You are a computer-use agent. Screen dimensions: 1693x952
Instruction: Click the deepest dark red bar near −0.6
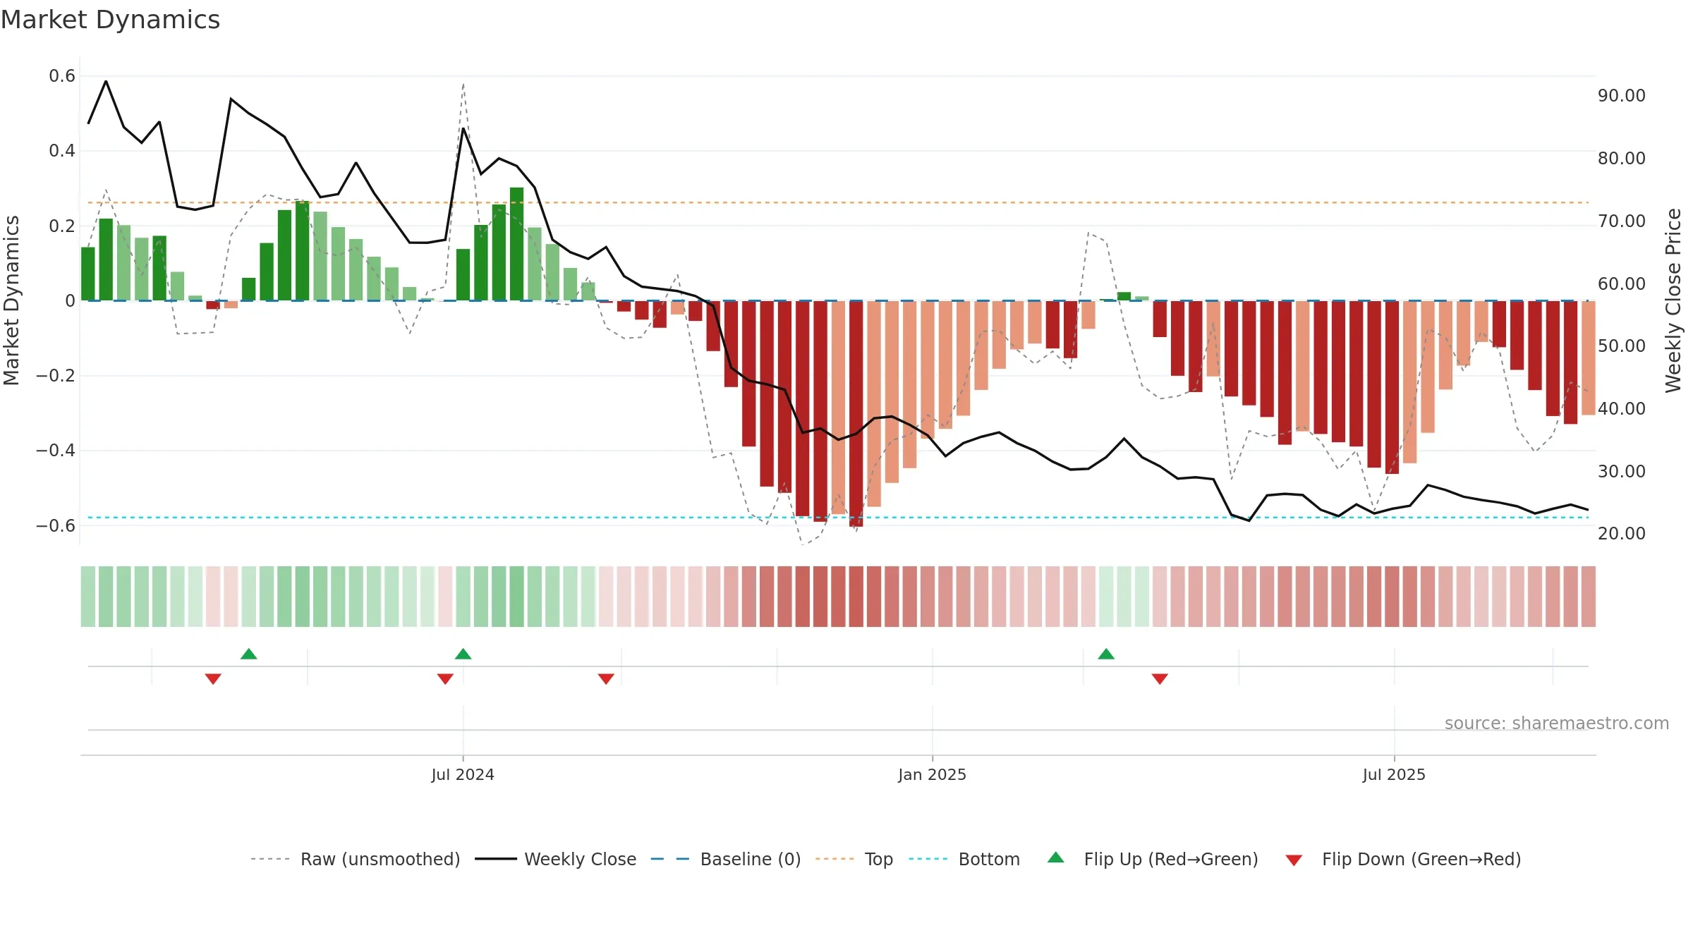[856, 414]
